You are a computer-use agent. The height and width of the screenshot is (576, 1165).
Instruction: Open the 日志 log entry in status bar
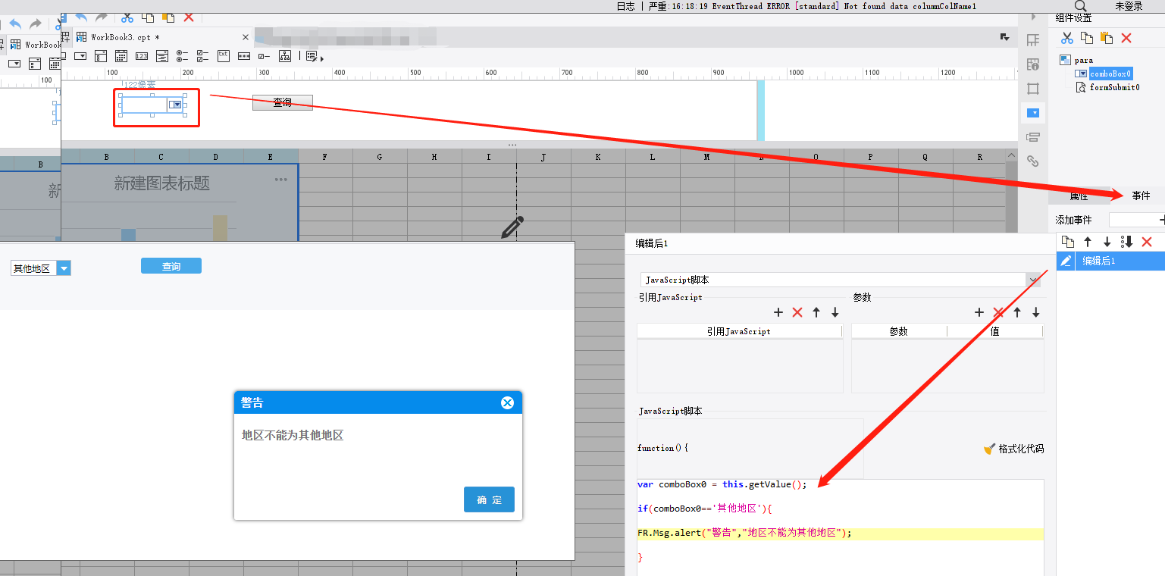click(625, 6)
